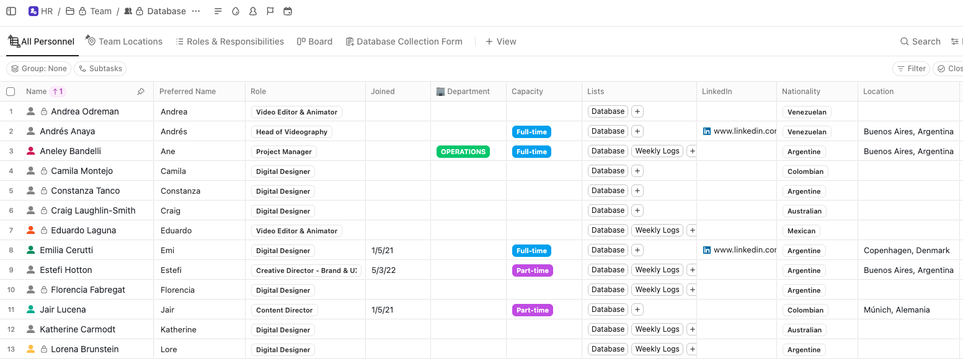Open the Database ellipsis menu

[196, 11]
